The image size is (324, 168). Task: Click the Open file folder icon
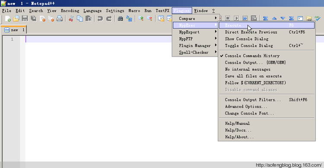tap(16, 19)
